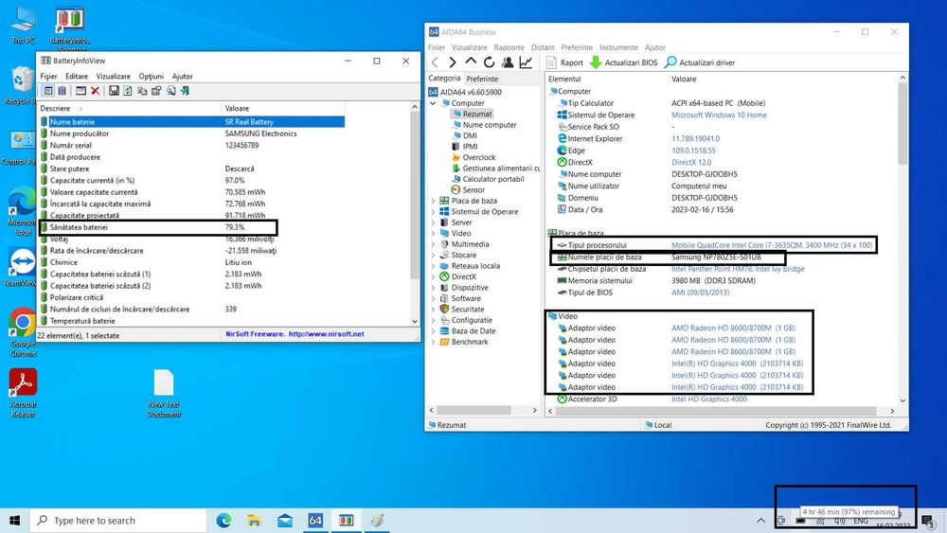Click the floppy disk save icon in BatteryInfoView

(x=114, y=91)
